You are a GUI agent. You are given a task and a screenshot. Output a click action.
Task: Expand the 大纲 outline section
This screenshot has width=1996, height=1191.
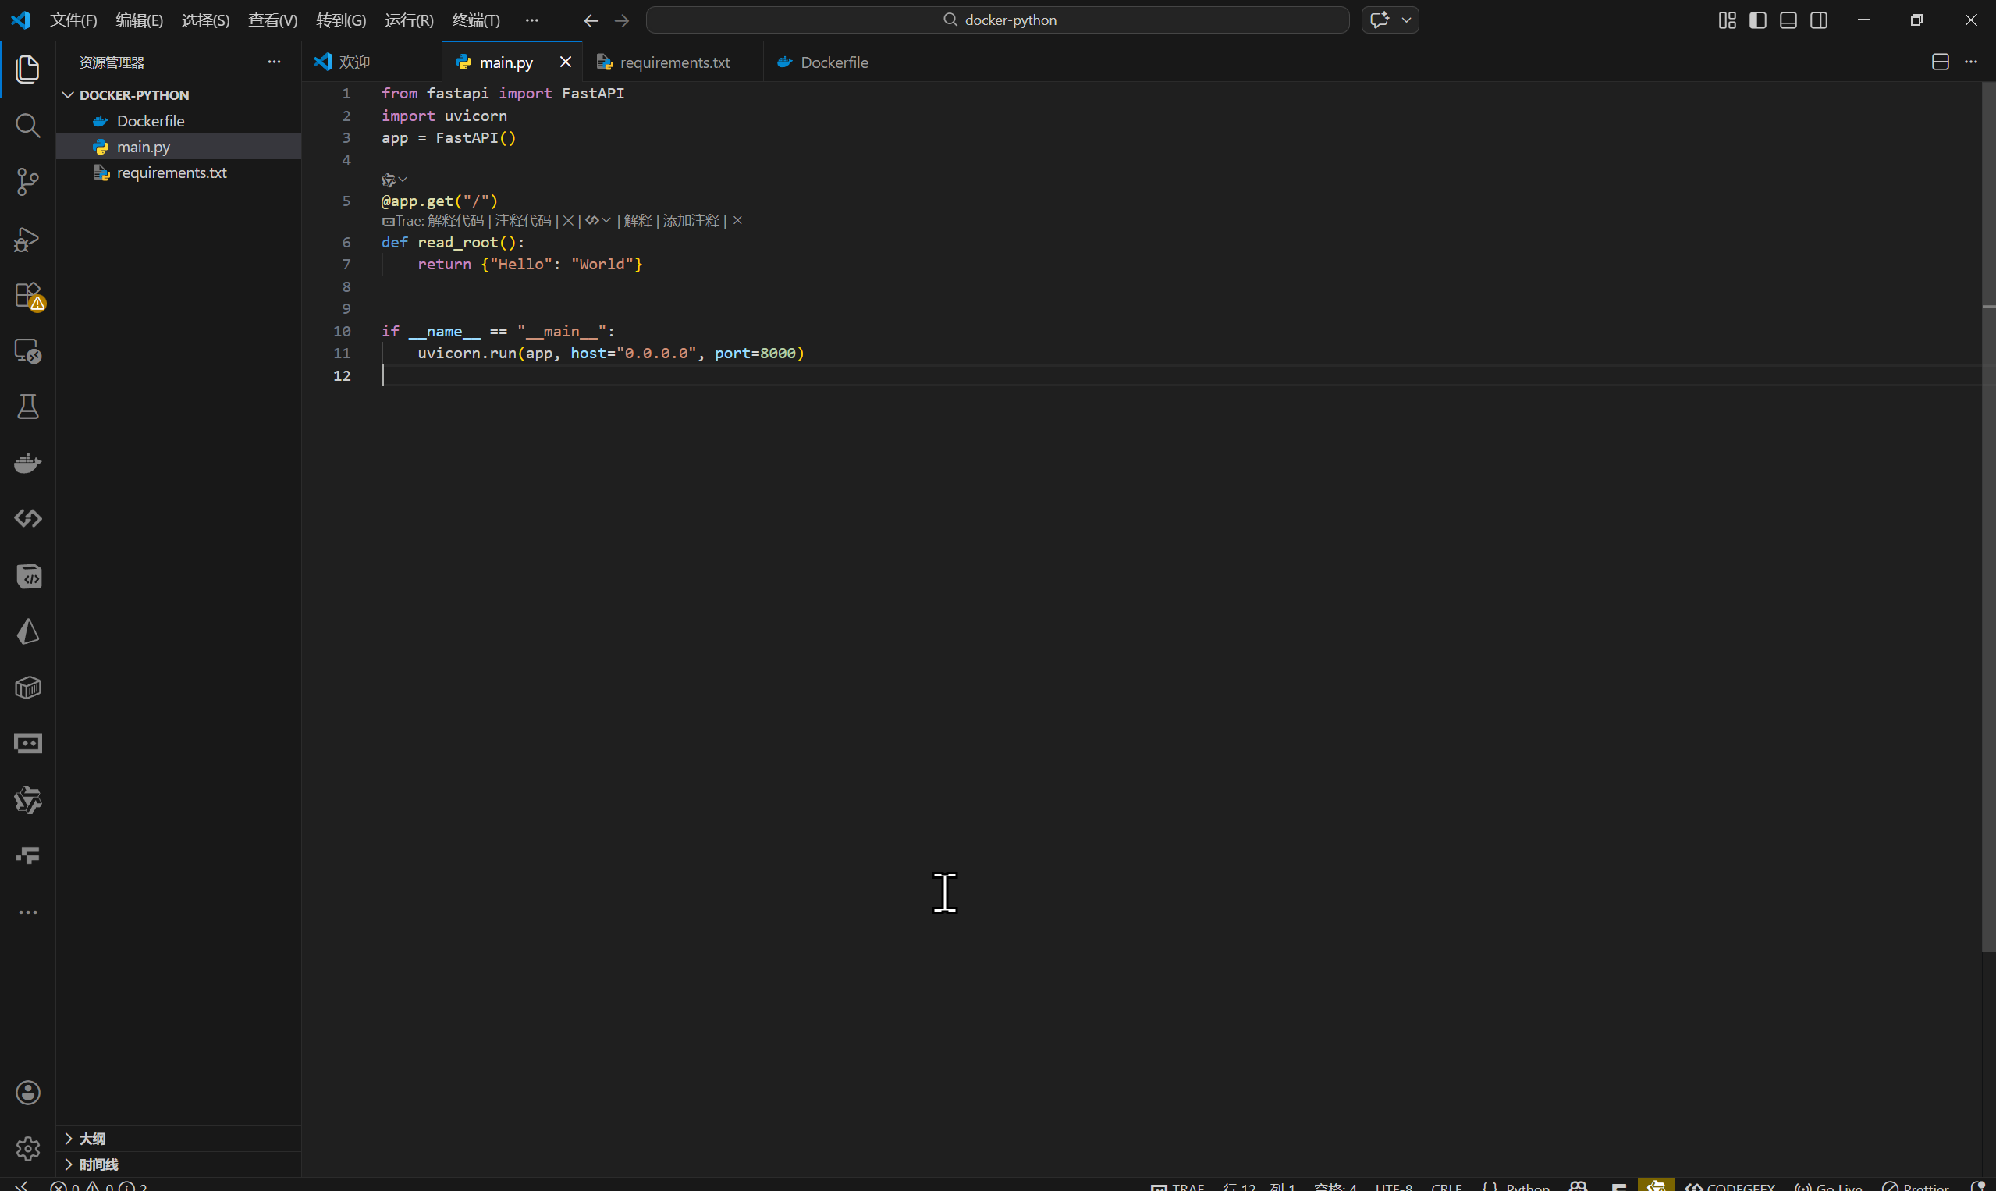coord(178,1138)
